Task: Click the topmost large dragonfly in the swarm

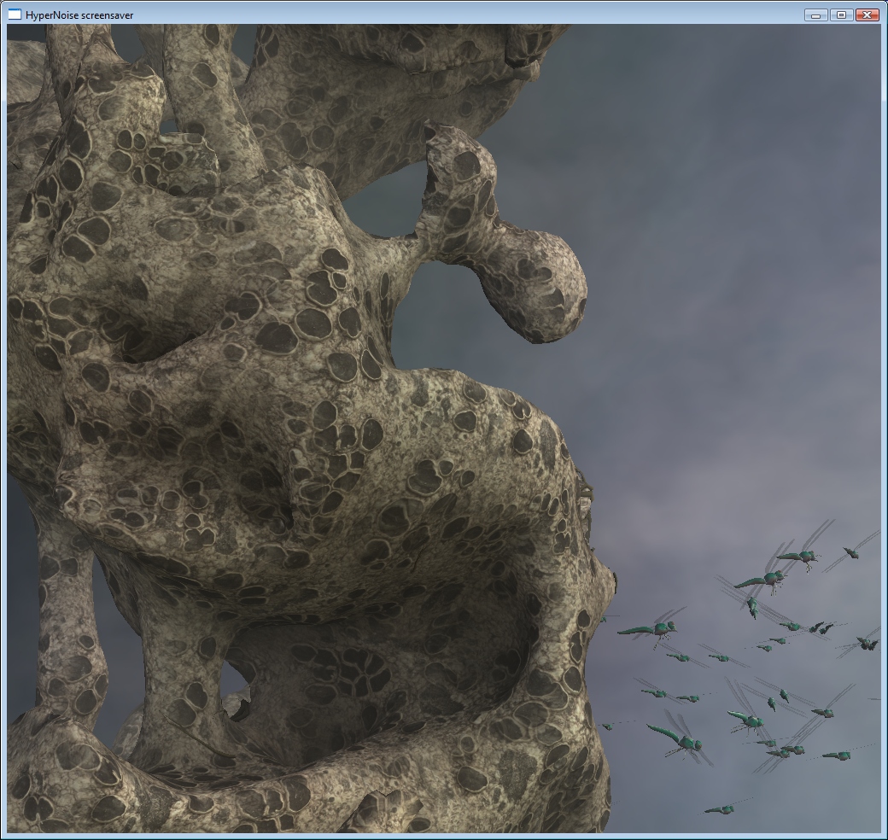Action: coord(798,557)
